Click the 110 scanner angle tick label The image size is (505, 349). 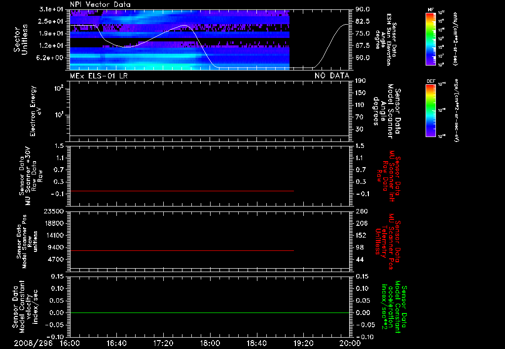tap(361, 105)
